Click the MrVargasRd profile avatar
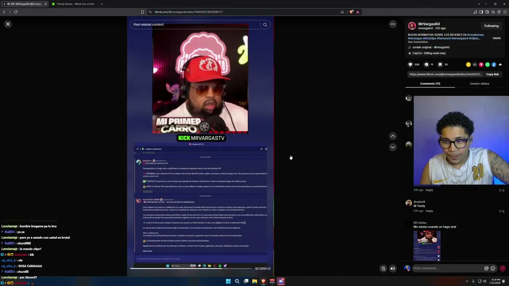Screen dimensions: 509x286 point(412,26)
